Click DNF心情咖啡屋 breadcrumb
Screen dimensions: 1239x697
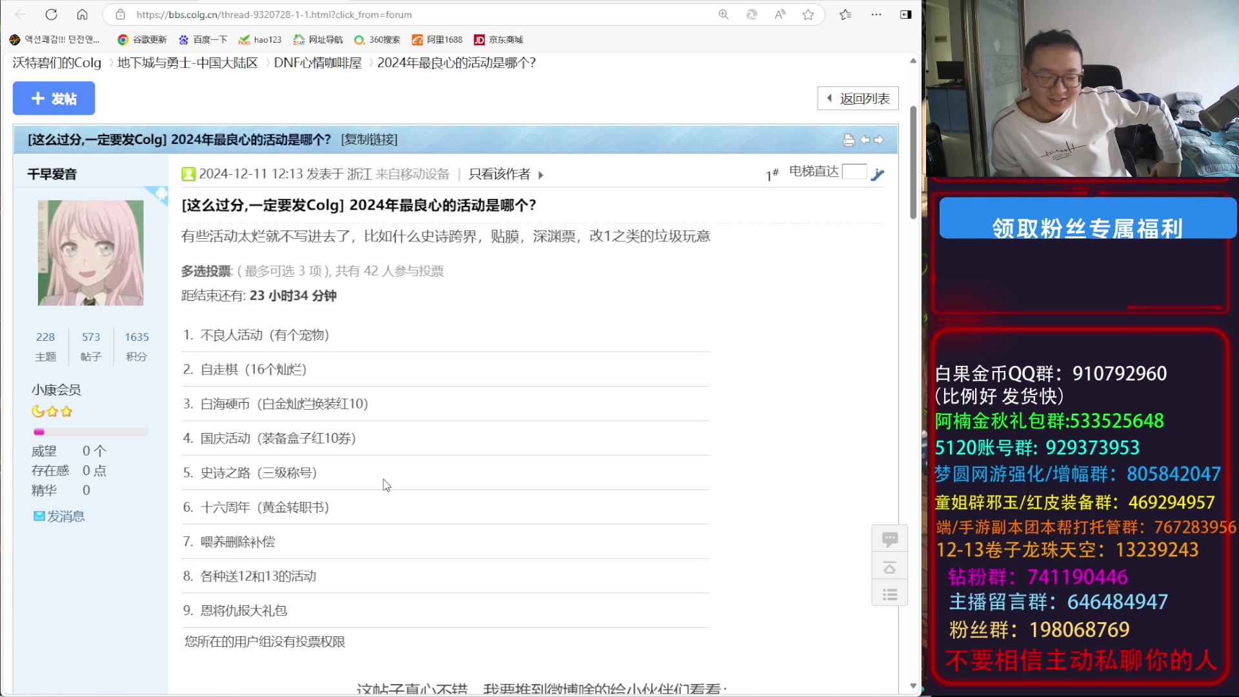click(317, 63)
